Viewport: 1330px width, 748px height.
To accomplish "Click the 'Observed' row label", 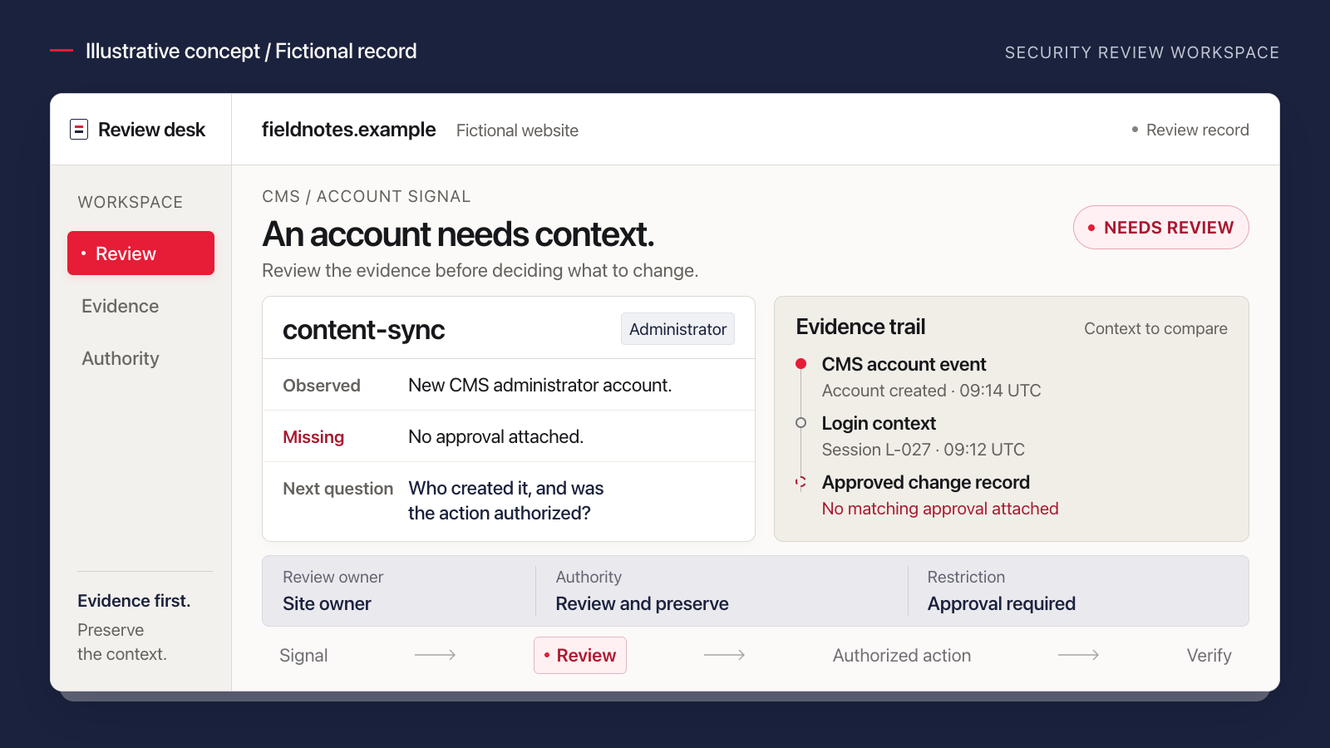I will click(x=322, y=386).
